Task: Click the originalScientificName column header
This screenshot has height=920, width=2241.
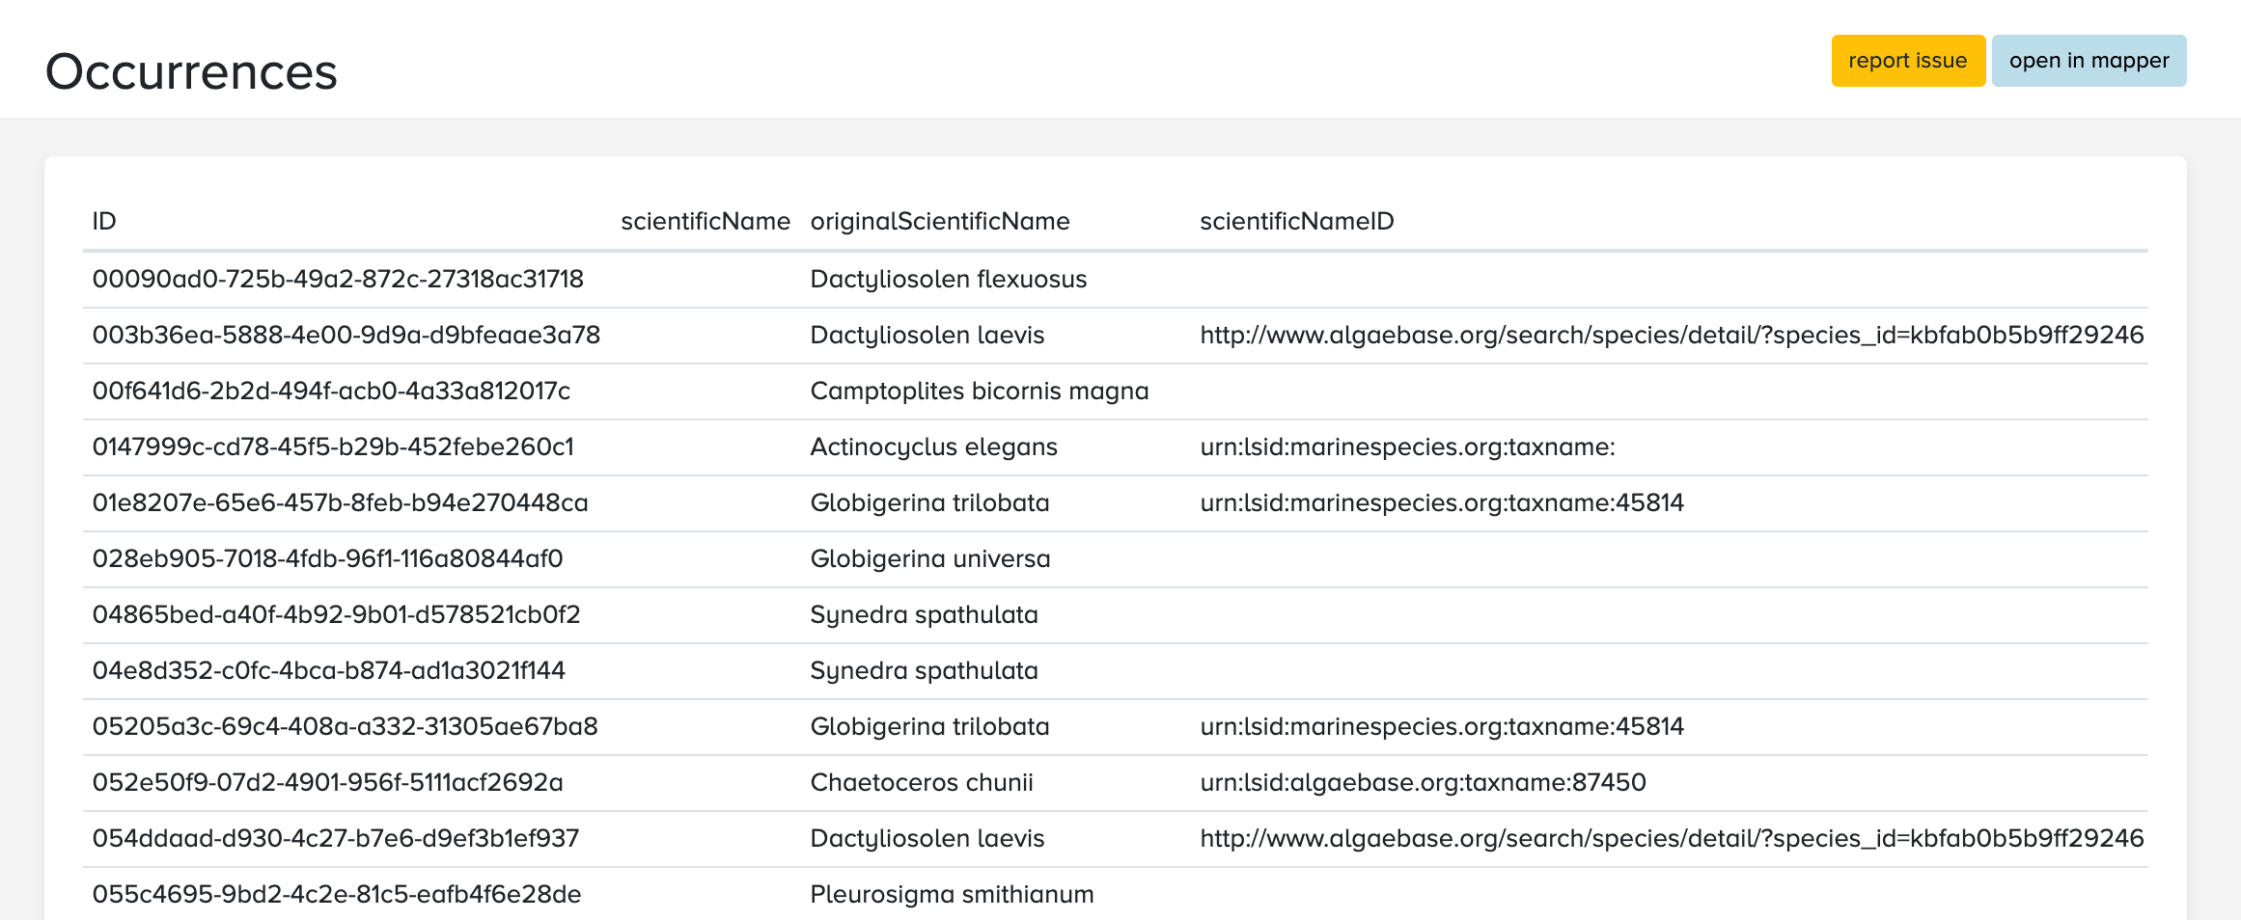Action: 940,221
